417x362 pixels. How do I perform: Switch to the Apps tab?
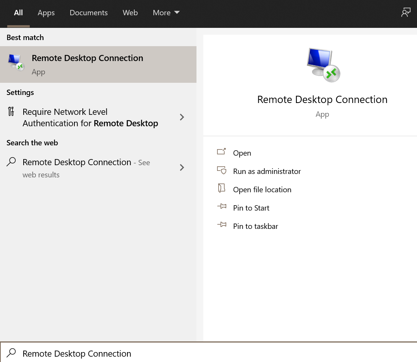pyautogui.click(x=46, y=13)
